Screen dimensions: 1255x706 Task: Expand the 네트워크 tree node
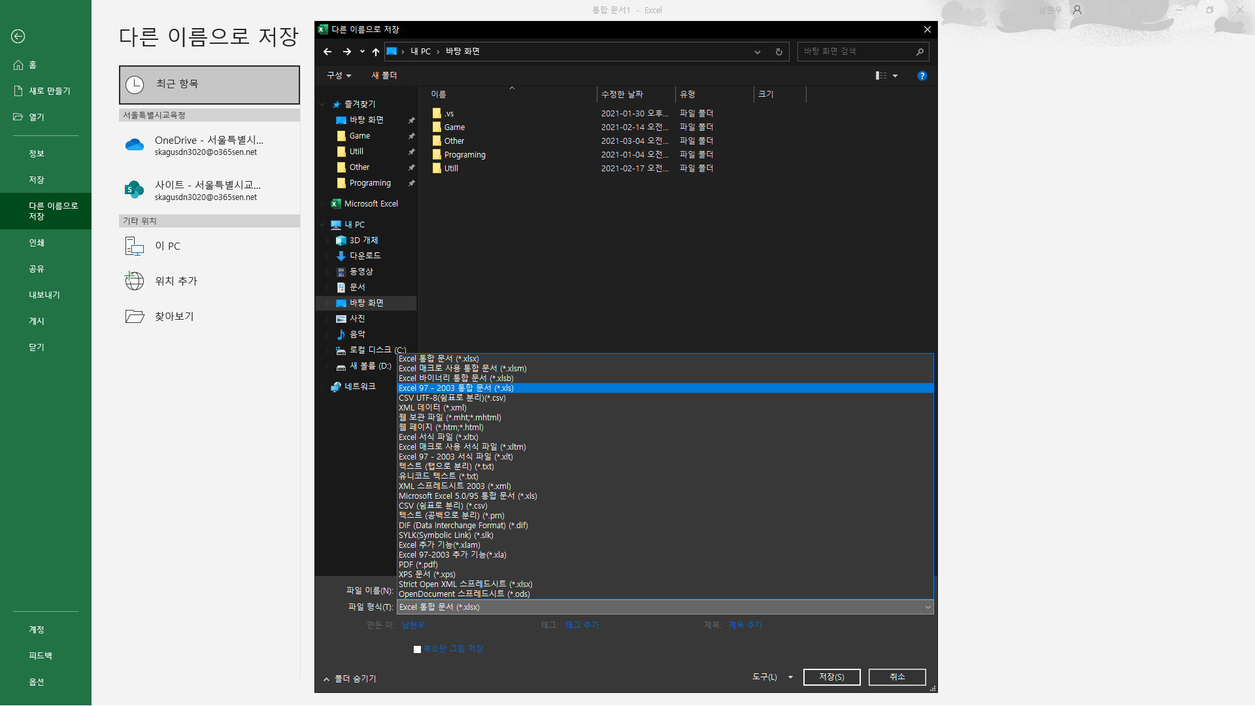[322, 387]
